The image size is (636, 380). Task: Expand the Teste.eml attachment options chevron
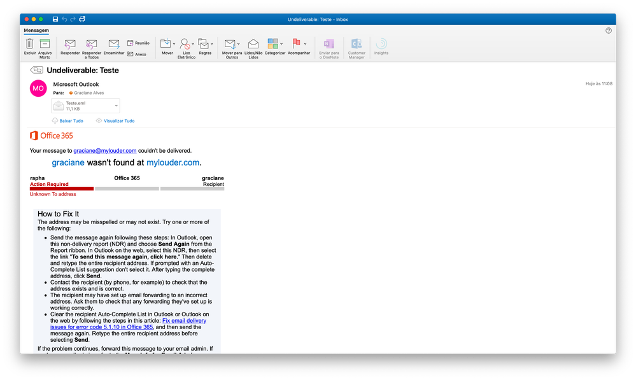tap(116, 106)
